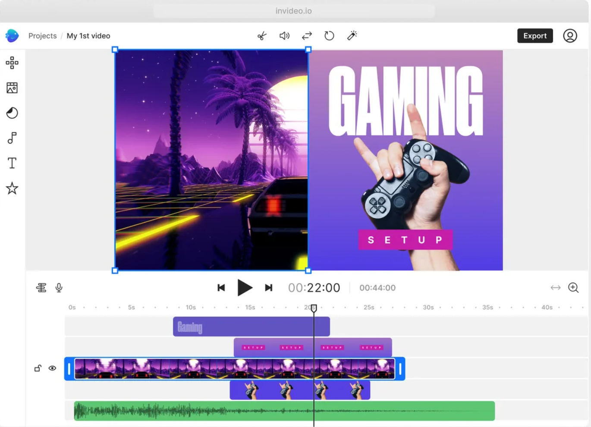Click the 10s mark on timeline ruler

pos(191,308)
